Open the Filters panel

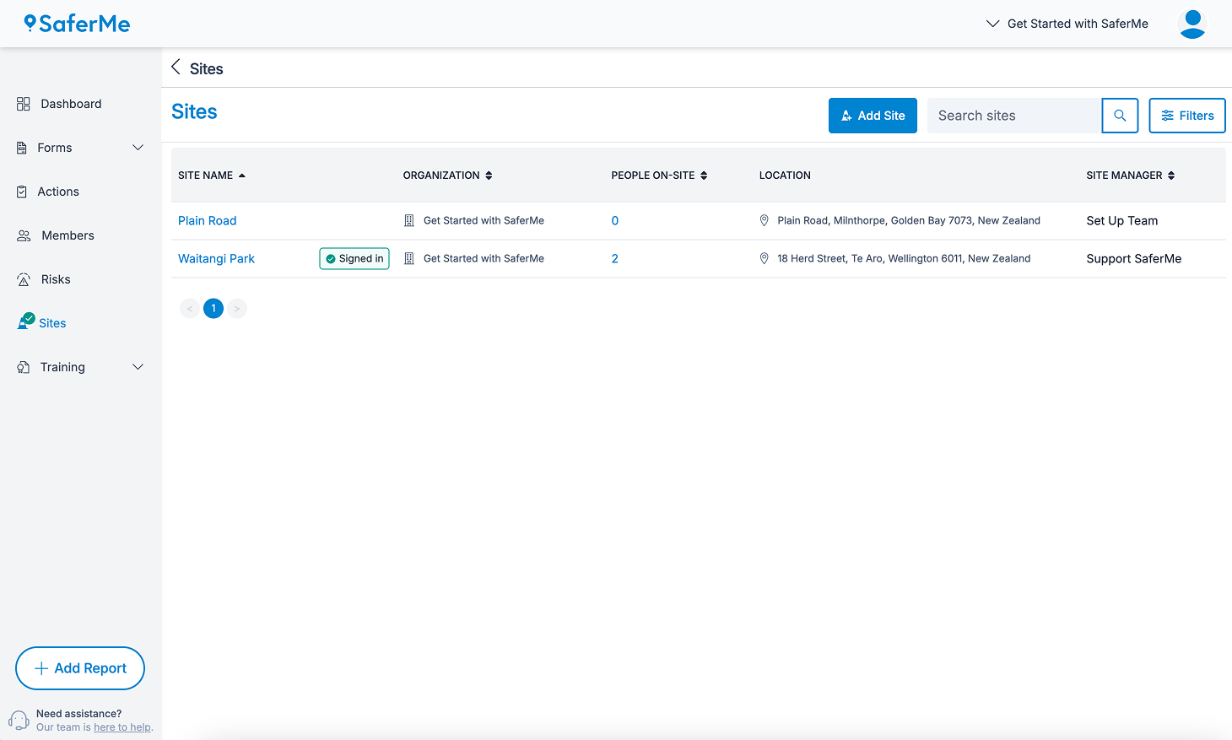[1186, 116]
